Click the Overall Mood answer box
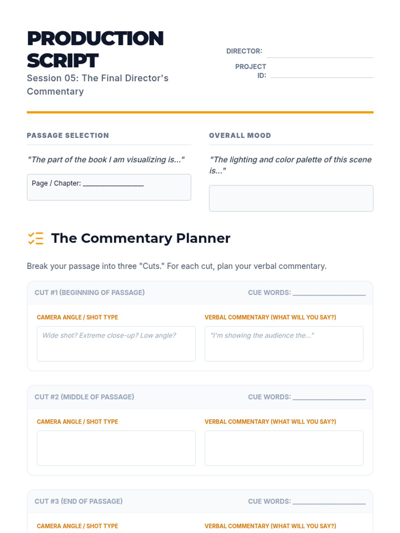Viewport: 400px width, 533px height. coord(291,198)
